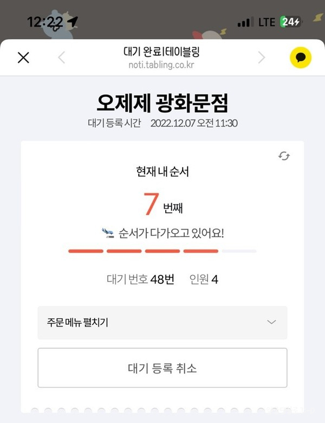Tap the 대기 완료|테이블링 page title
The width and height of the screenshot is (325, 423).
[x=161, y=52]
